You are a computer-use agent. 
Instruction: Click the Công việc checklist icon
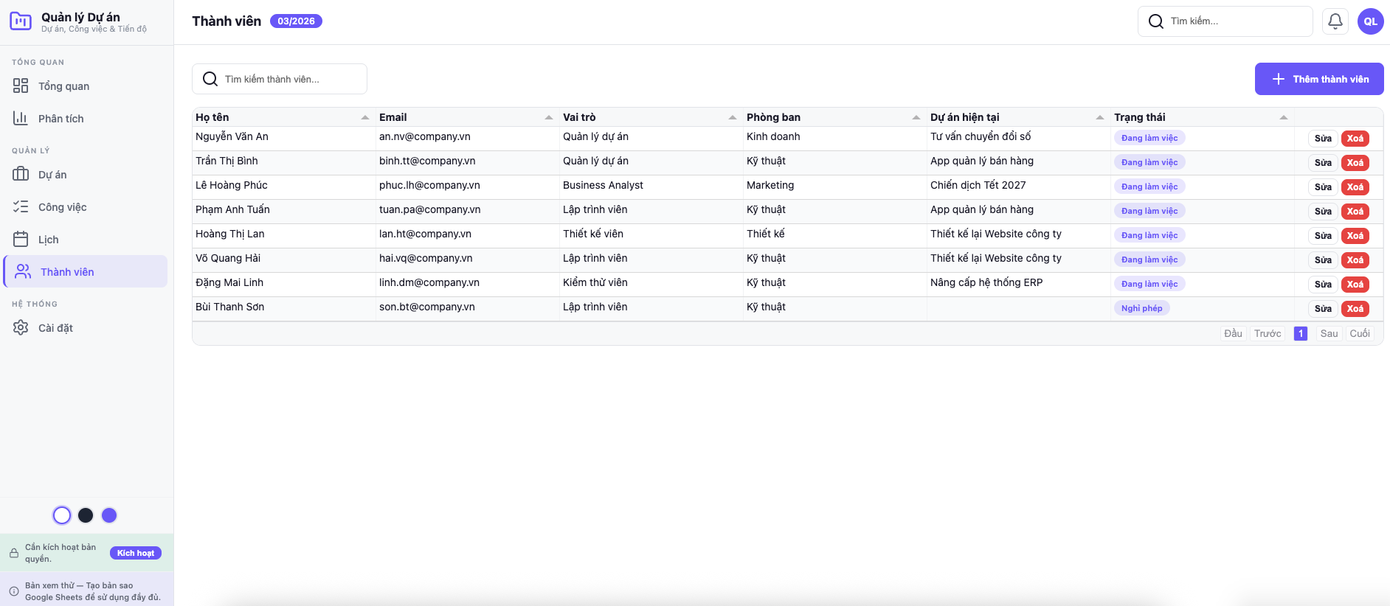[21, 207]
